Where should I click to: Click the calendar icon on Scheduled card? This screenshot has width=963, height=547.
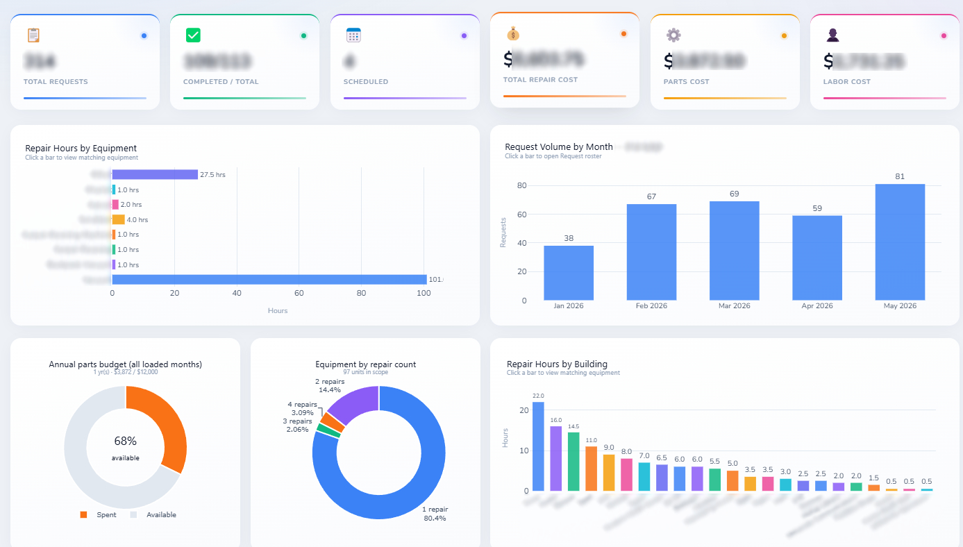coord(353,35)
